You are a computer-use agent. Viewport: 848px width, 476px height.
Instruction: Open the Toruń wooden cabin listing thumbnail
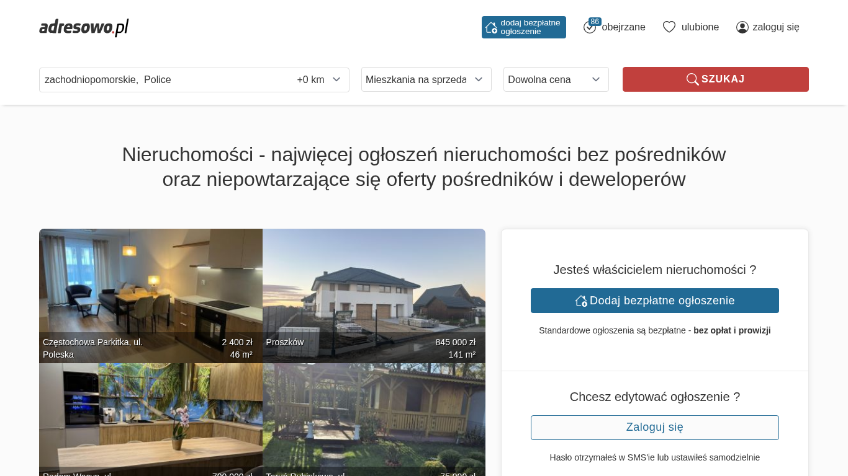point(374,415)
